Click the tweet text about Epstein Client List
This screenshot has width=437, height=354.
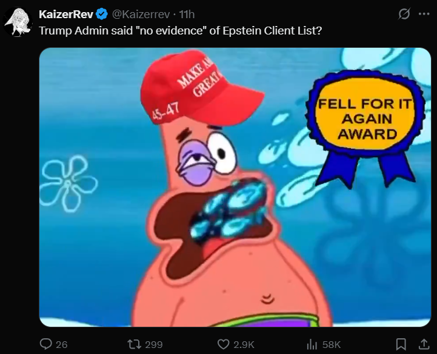pyautogui.click(x=181, y=31)
